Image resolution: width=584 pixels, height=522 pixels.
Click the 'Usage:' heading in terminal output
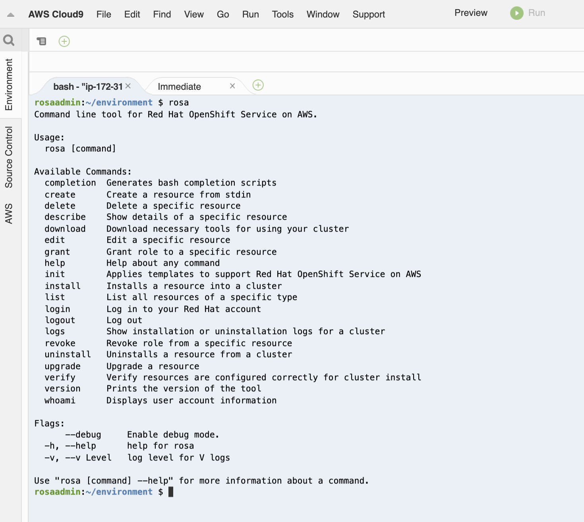[x=49, y=137]
